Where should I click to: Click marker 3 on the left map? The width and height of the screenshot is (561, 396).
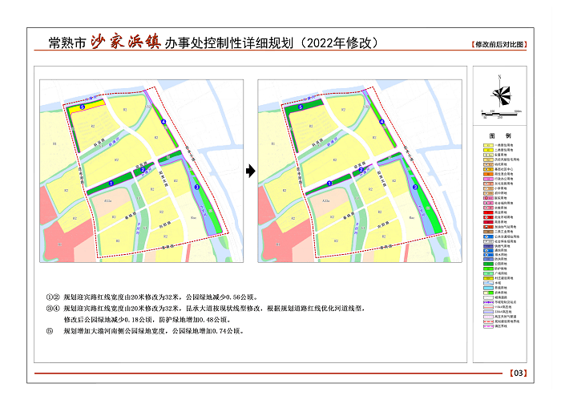(196, 188)
